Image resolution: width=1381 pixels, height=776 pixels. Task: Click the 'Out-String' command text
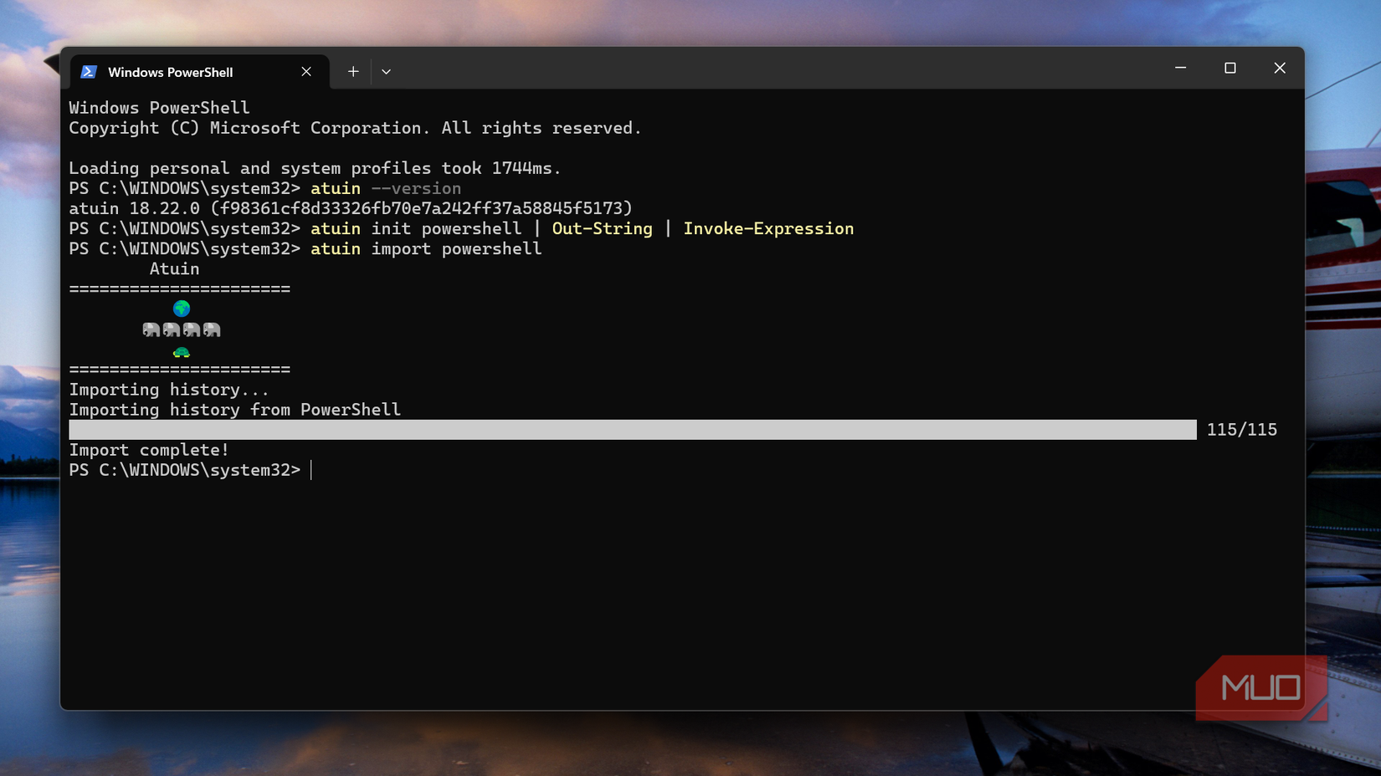tap(602, 229)
